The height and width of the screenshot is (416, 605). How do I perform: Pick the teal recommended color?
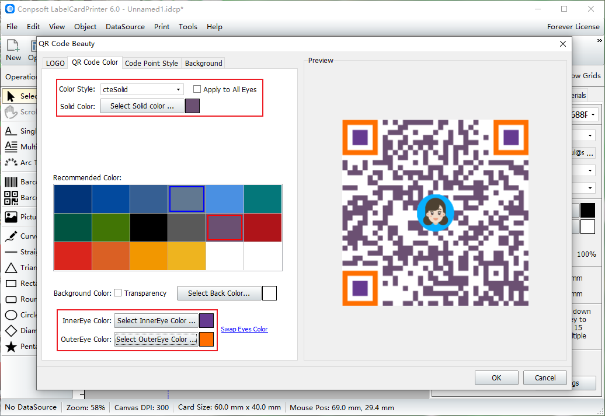pos(263,199)
